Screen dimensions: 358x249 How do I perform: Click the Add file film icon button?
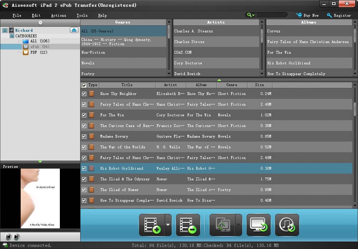coord(152,225)
